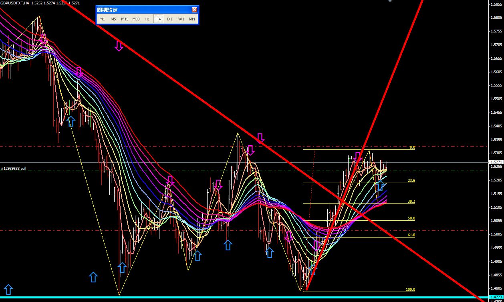Click the Fibonacci 50.0 level label
Image resolution: width=504 pixels, height=302 pixels.
click(411, 218)
